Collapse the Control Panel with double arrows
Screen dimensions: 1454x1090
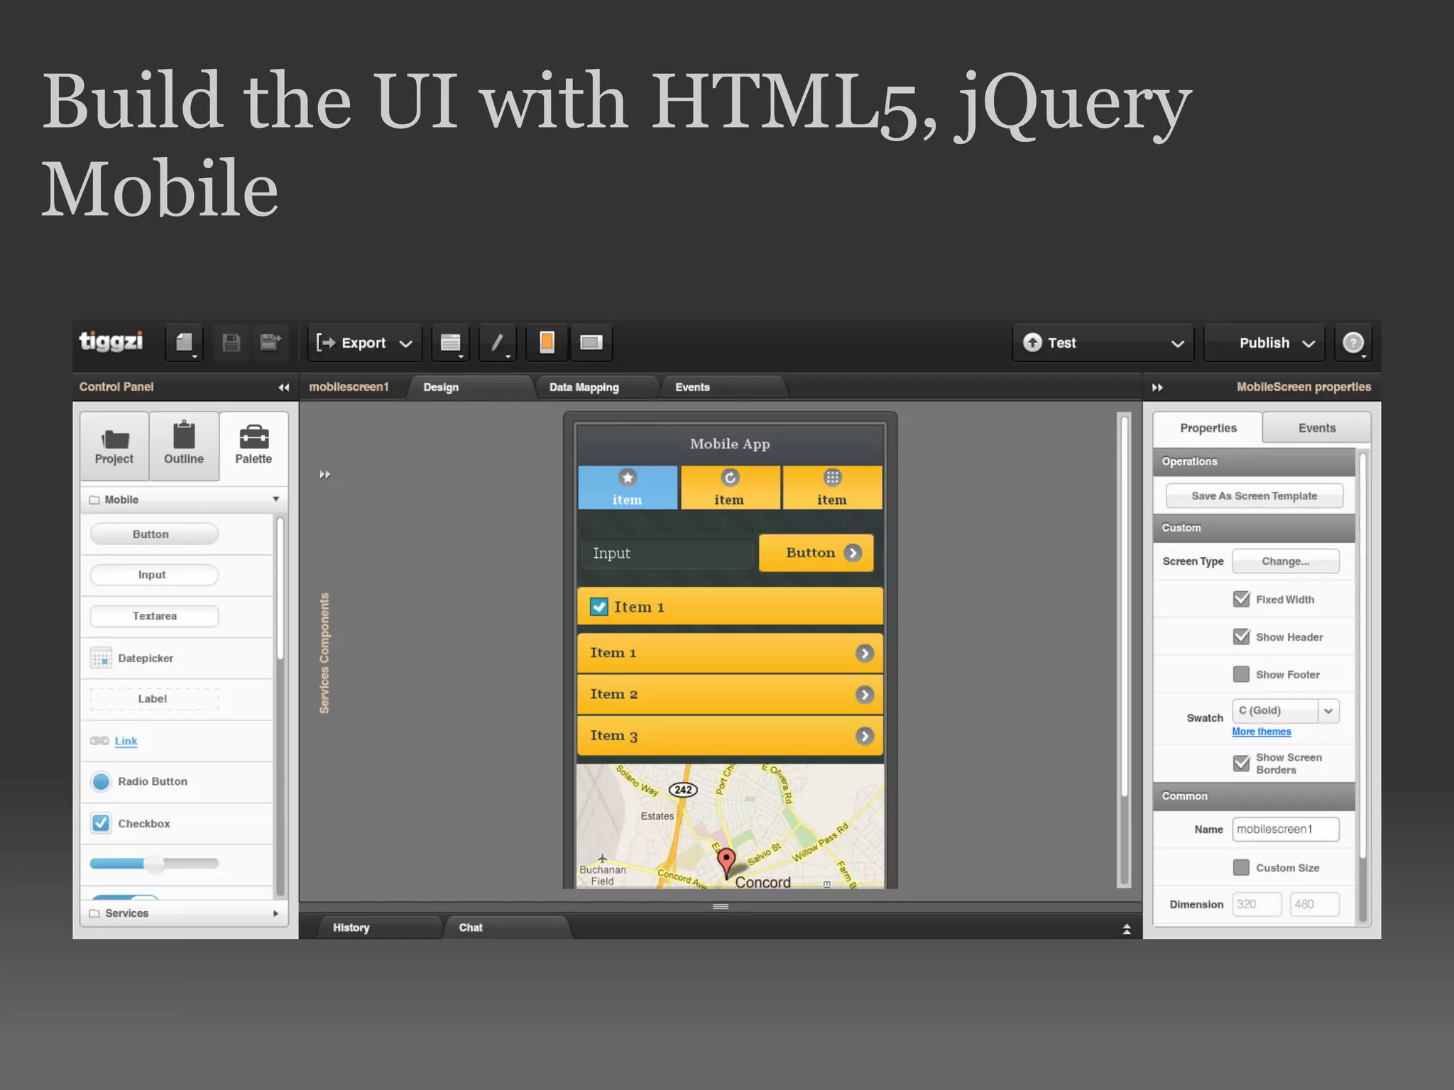point(284,387)
